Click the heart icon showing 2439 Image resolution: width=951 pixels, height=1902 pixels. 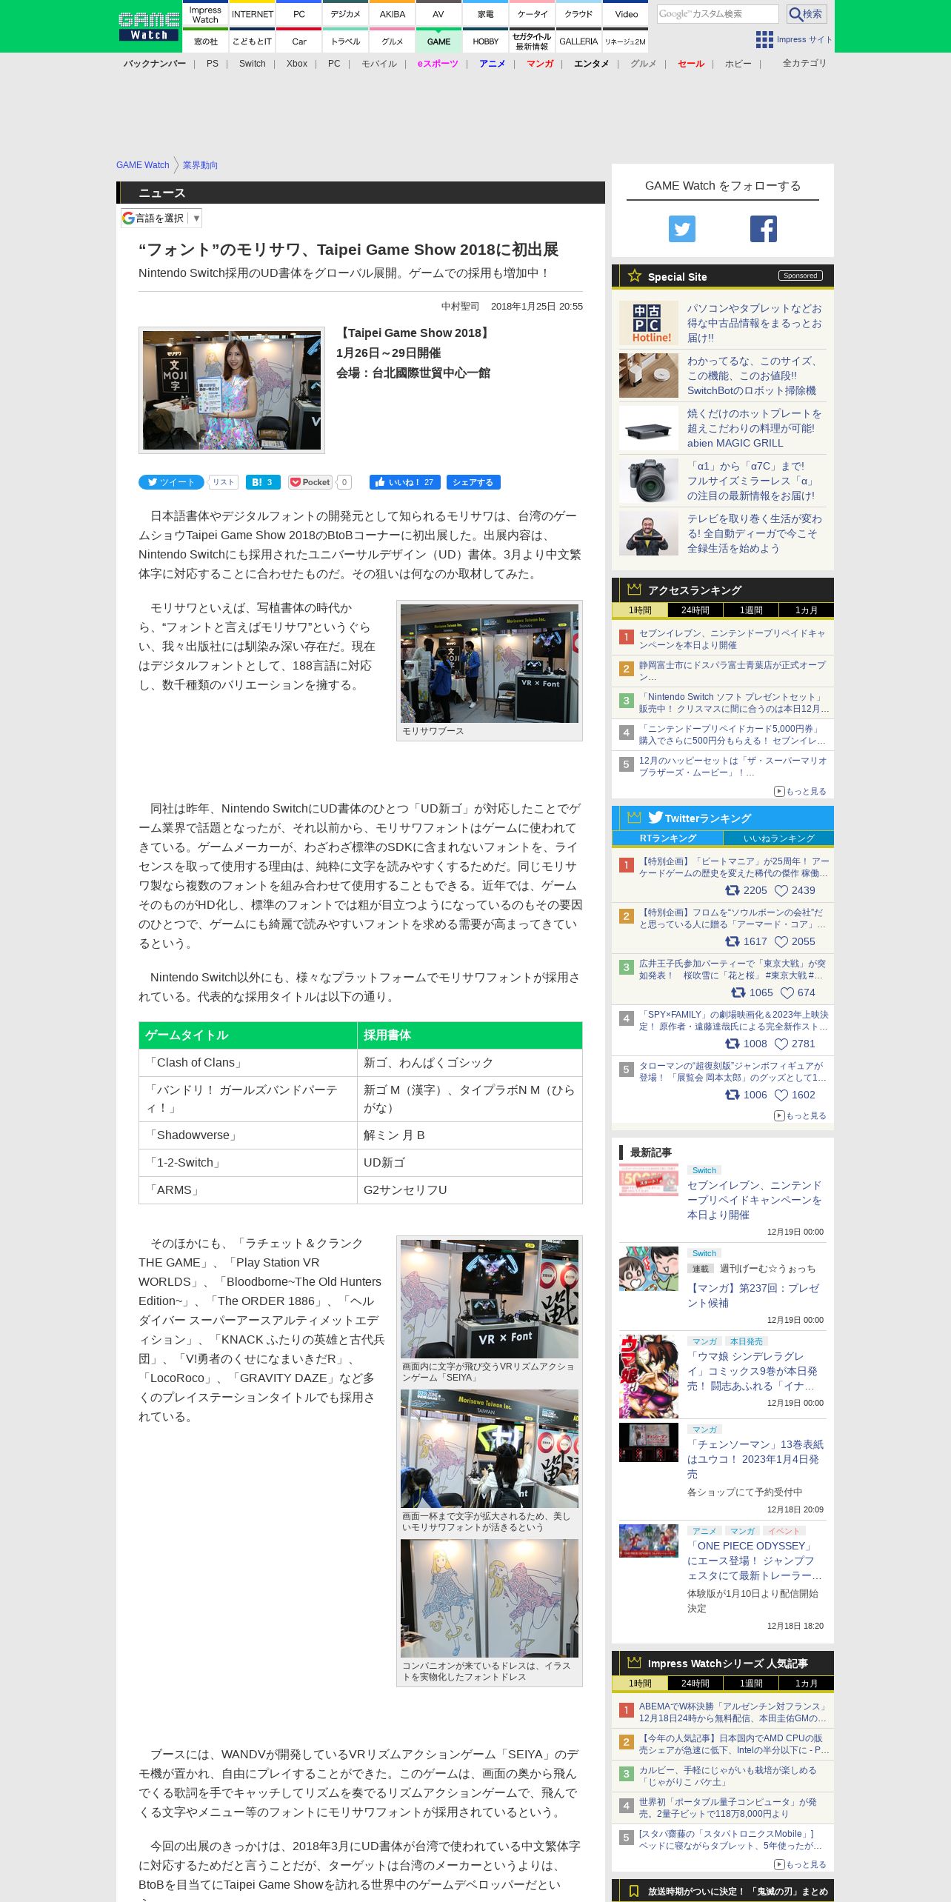pyautogui.click(x=781, y=891)
